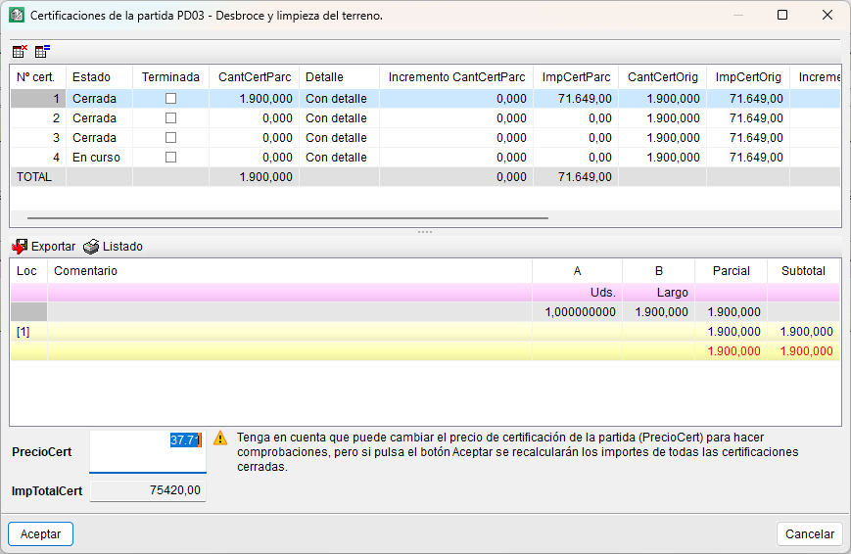
Task: Click the Listado label
Action: point(122,247)
